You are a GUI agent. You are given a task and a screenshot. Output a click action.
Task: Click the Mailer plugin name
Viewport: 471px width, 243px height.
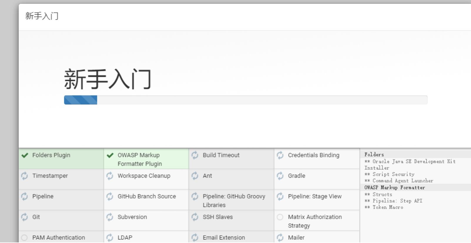tap(296, 237)
